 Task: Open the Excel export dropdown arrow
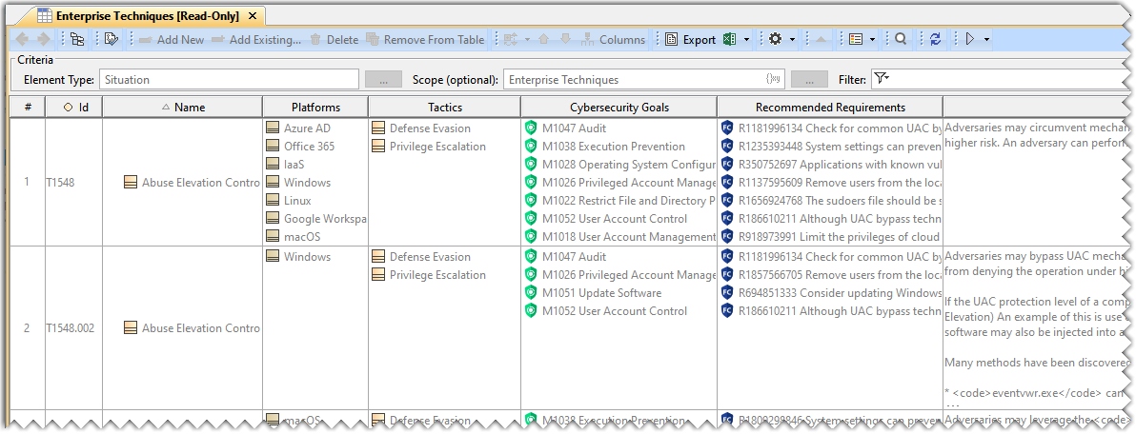746,40
